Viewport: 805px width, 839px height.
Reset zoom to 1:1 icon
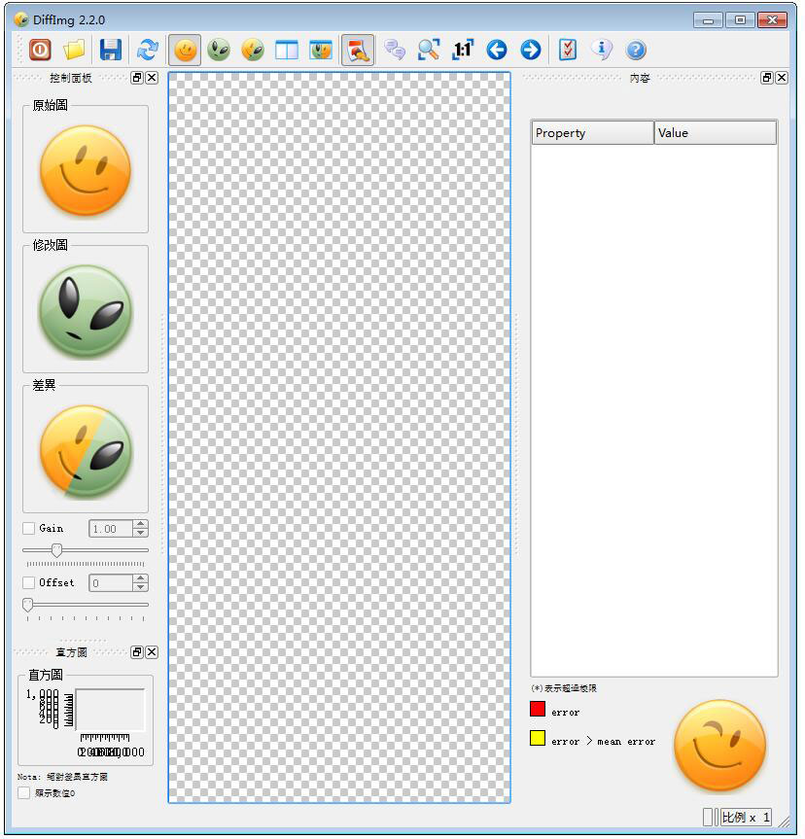pos(463,50)
